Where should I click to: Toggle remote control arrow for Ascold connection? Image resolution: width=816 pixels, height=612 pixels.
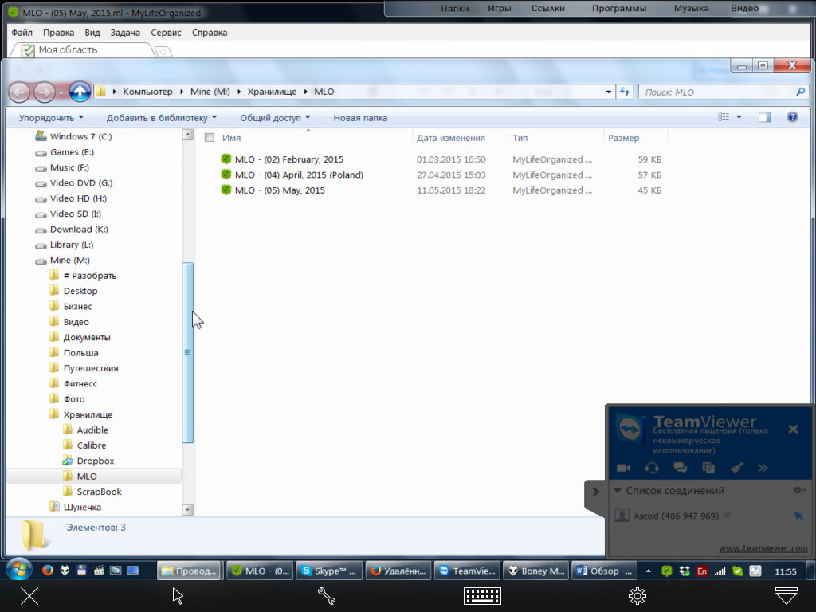pos(798,516)
